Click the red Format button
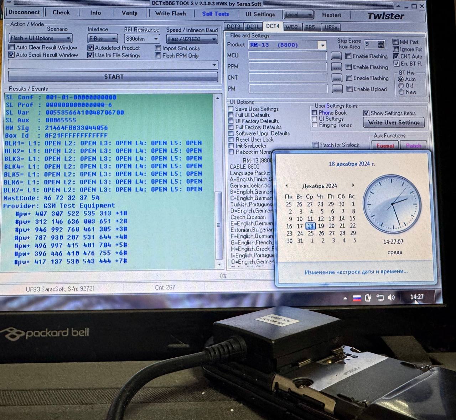The height and width of the screenshot is (420, 456). pos(385,146)
